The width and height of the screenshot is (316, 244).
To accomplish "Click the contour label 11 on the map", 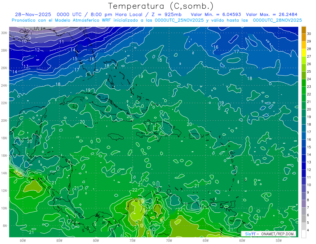I will pyautogui.click(x=62, y=42).
